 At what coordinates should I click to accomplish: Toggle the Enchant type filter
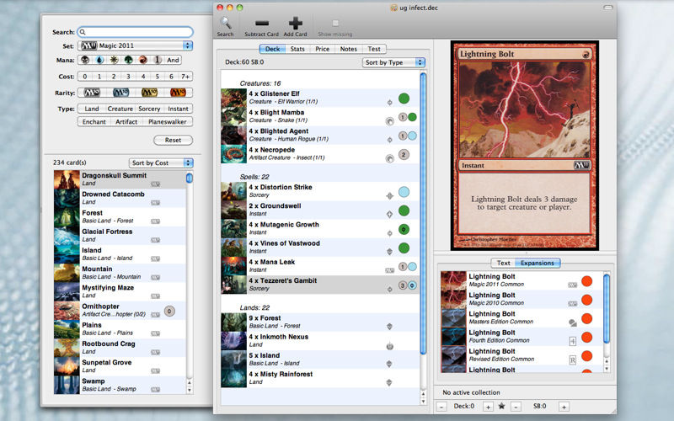point(94,121)
